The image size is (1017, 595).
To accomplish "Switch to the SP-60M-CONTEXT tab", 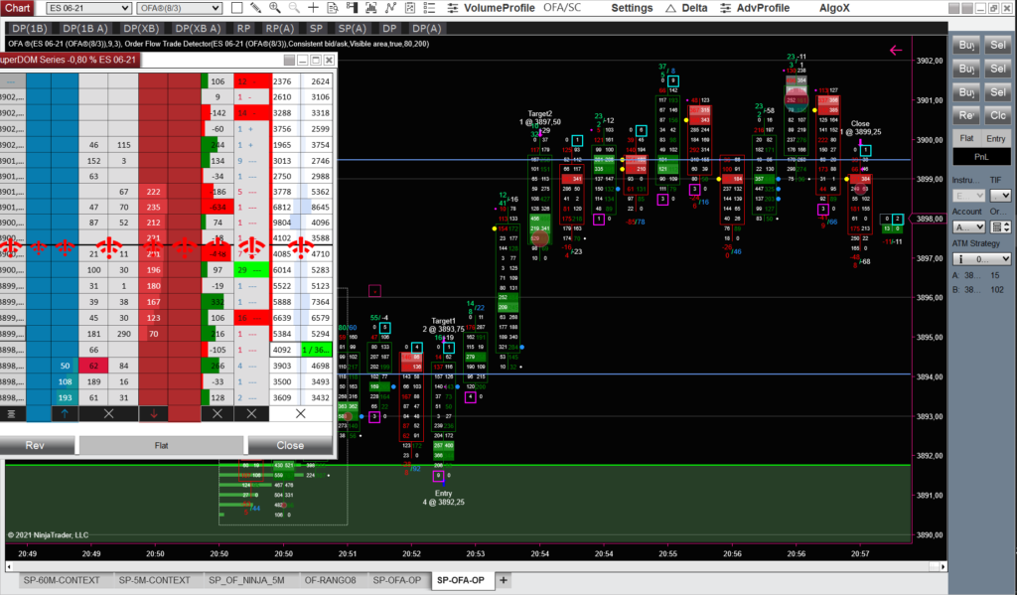I will click(62, 580).
